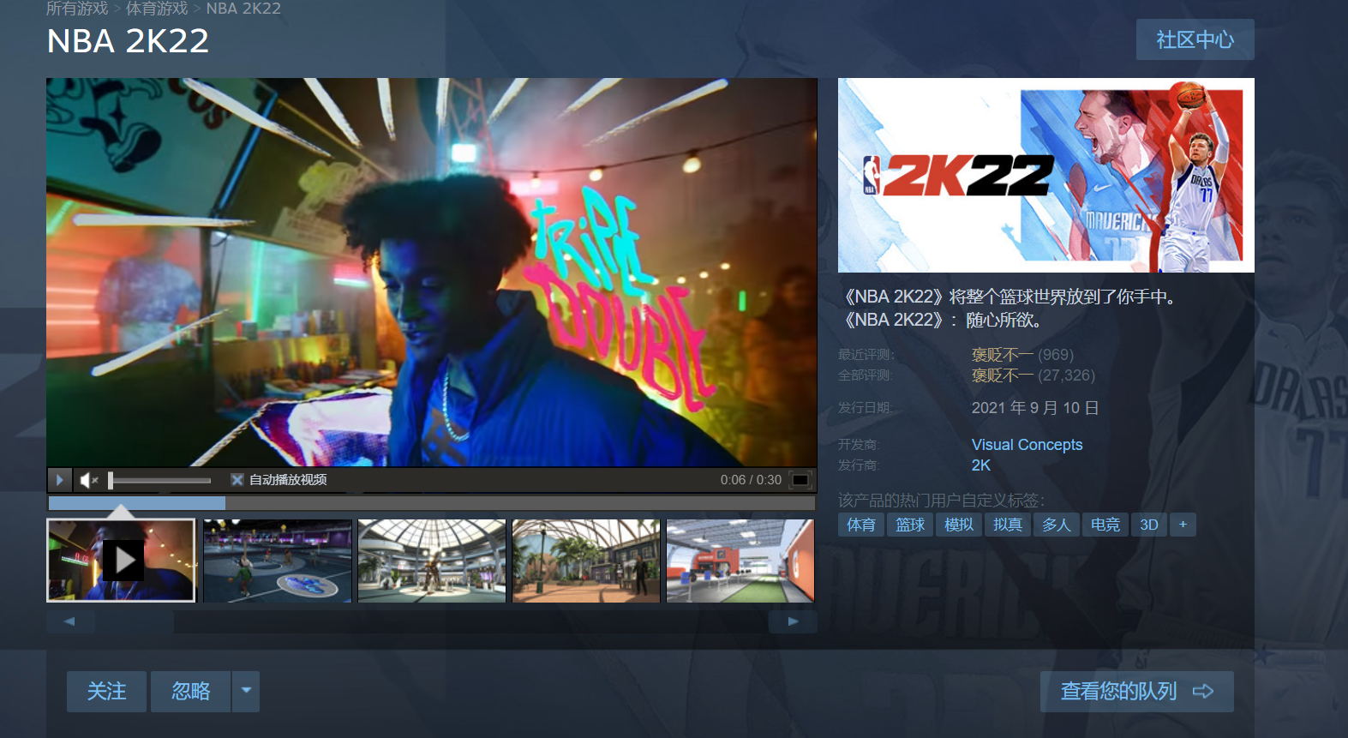Image resolution: width=1348 pixels, height=738 pixels.
Task: Open the glass dome atrium screenshot thumbnail
Action: coord(432,561)
